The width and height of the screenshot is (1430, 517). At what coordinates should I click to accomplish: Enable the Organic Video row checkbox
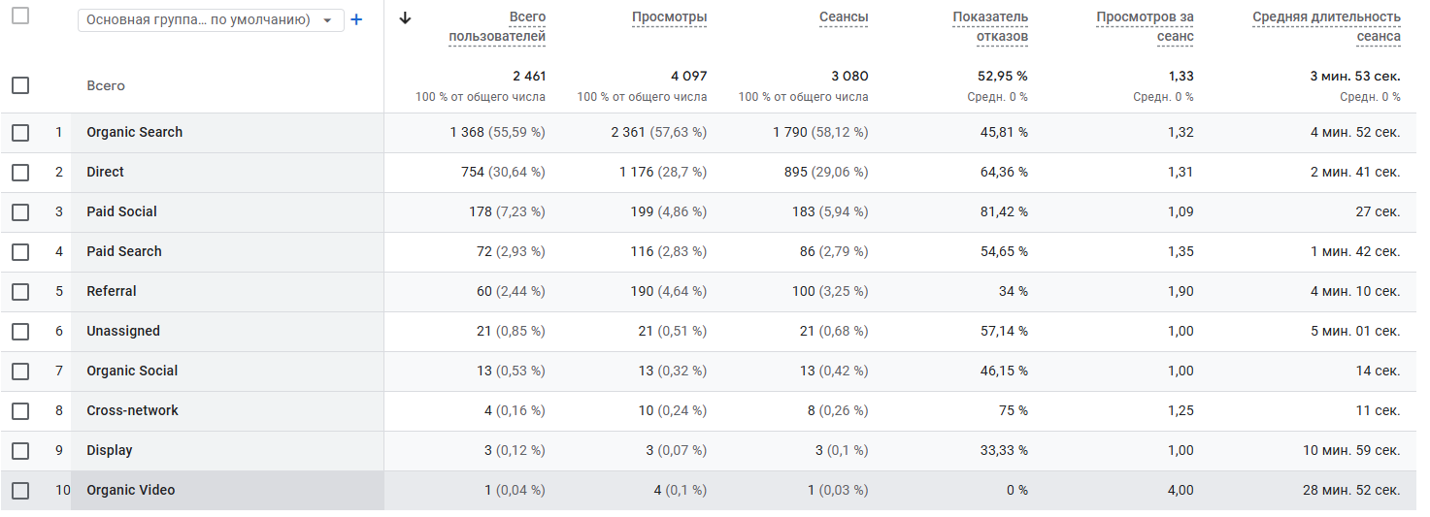[20, 491]
